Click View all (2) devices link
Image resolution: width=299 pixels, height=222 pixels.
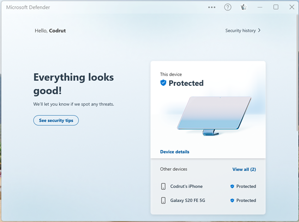click(x=244, y=169)
